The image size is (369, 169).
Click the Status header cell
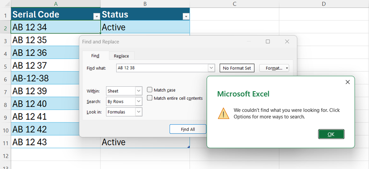pos(145,14)
